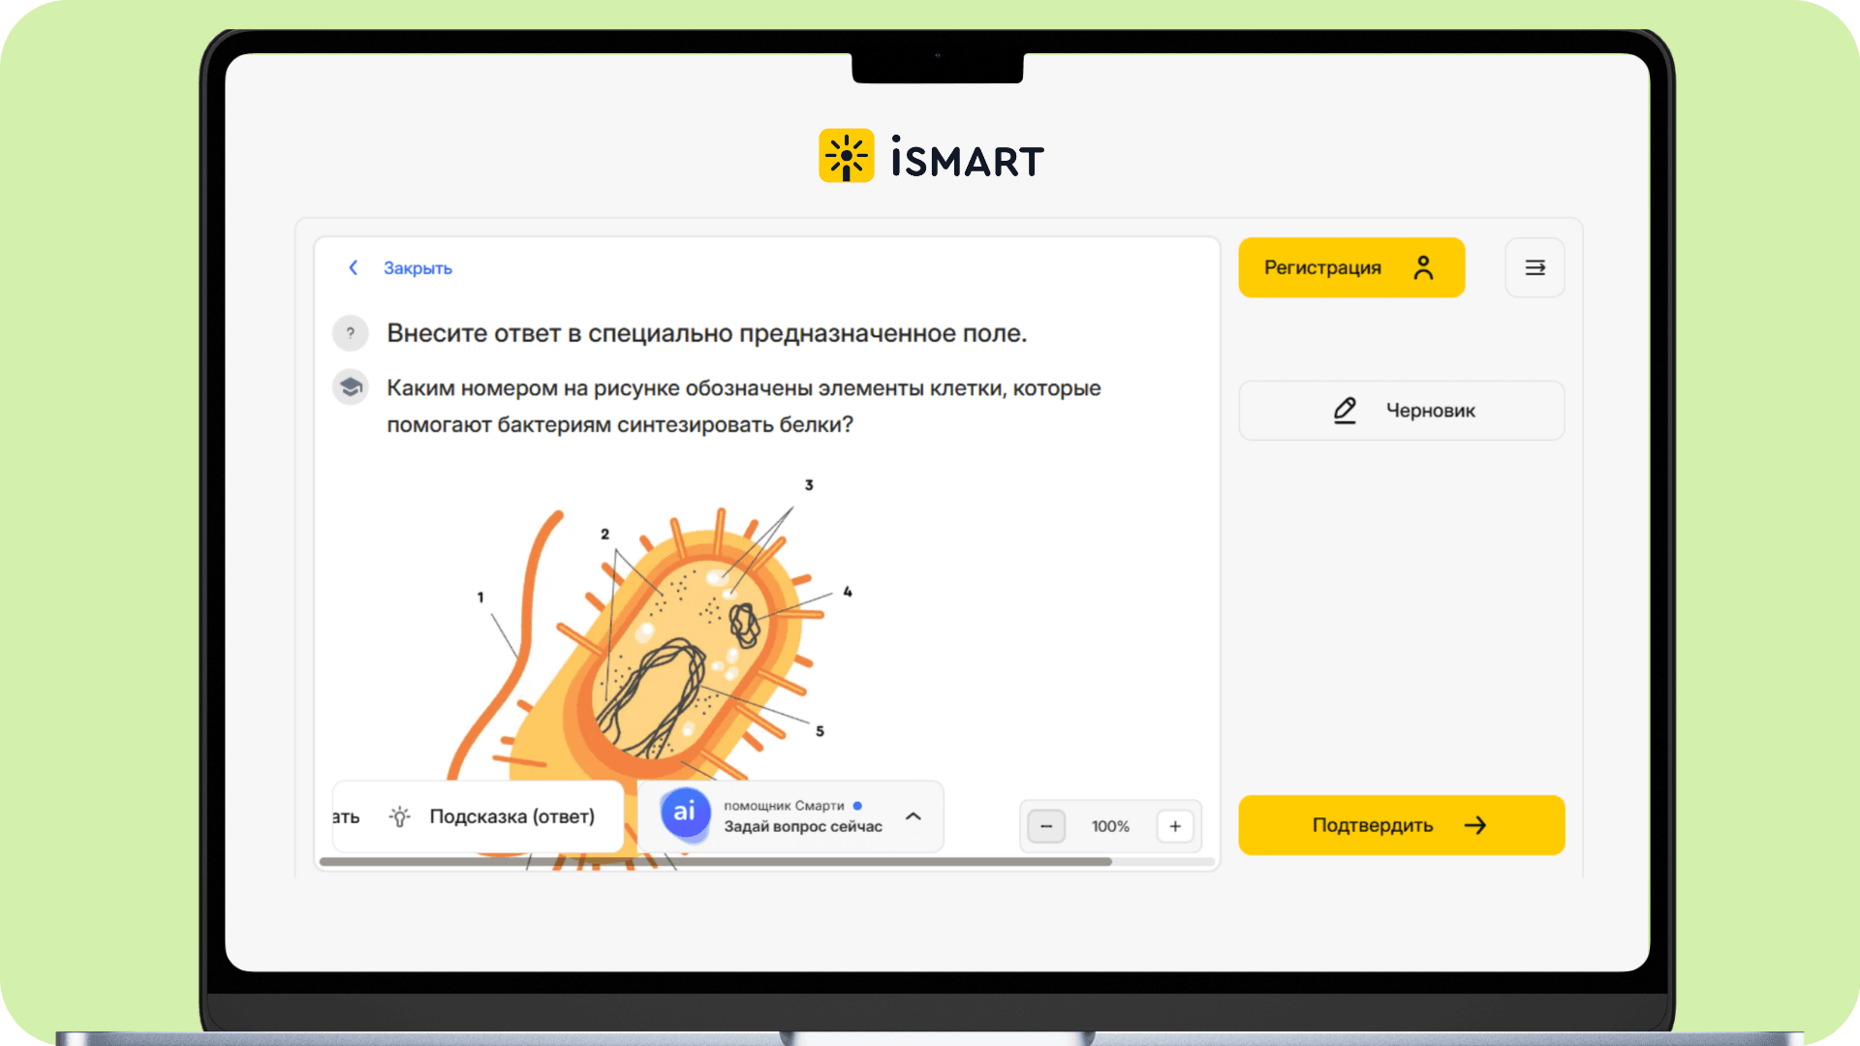
Task: Decrease zoom with minus button
Action: tap(1046, 826)
